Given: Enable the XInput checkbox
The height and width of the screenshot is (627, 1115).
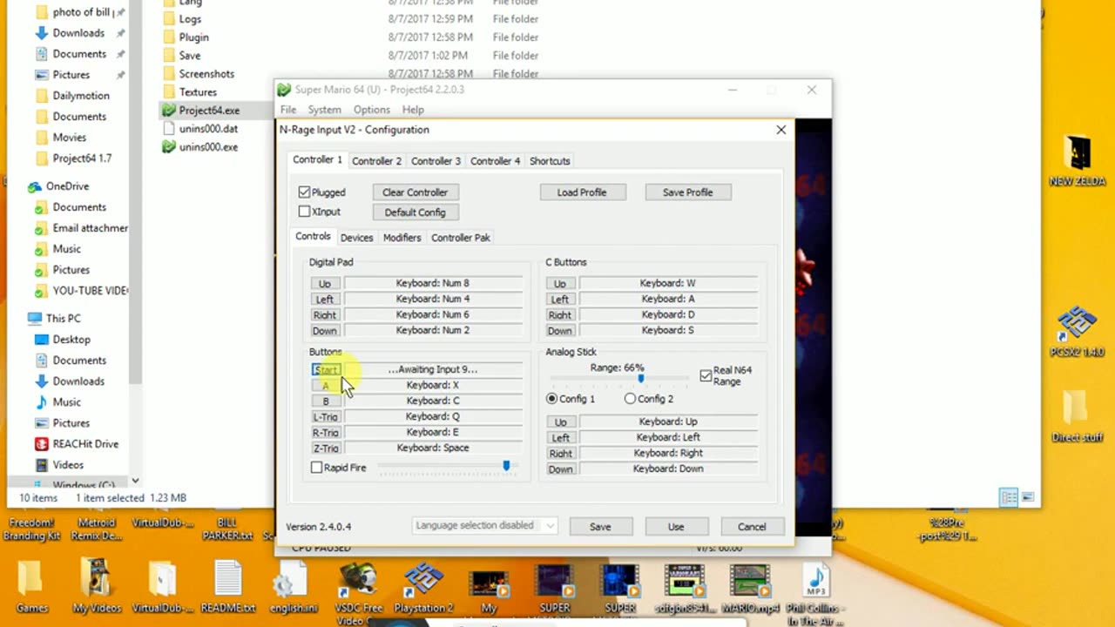Looking at the screenshot, I should [304, 212].
